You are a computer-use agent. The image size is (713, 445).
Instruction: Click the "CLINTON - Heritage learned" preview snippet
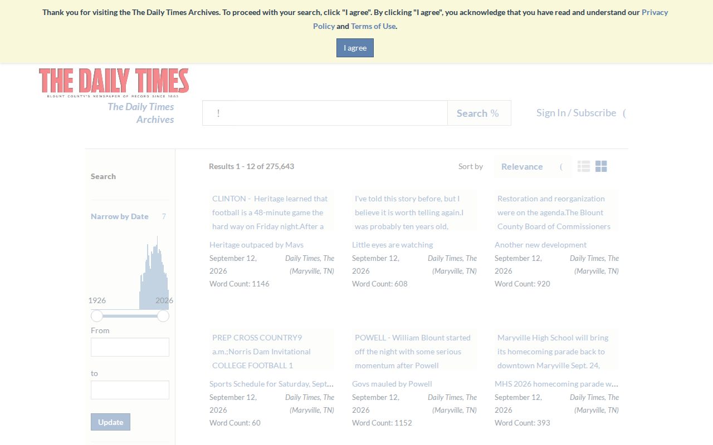(x=272, y=210)
